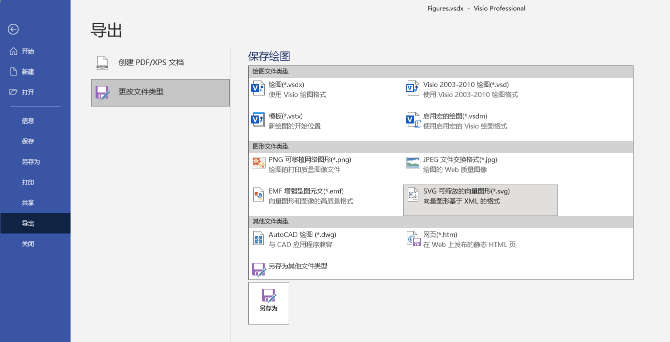
Task: Select 保存 in the backstage sidebar
Action: tap(35, 141)
